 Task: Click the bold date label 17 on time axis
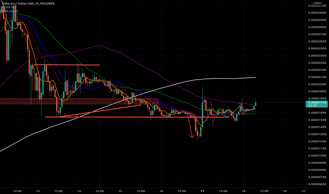202,191
